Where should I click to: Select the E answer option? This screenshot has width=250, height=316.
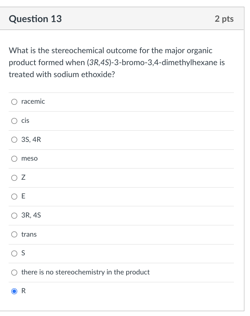click(x=14, y=197)
